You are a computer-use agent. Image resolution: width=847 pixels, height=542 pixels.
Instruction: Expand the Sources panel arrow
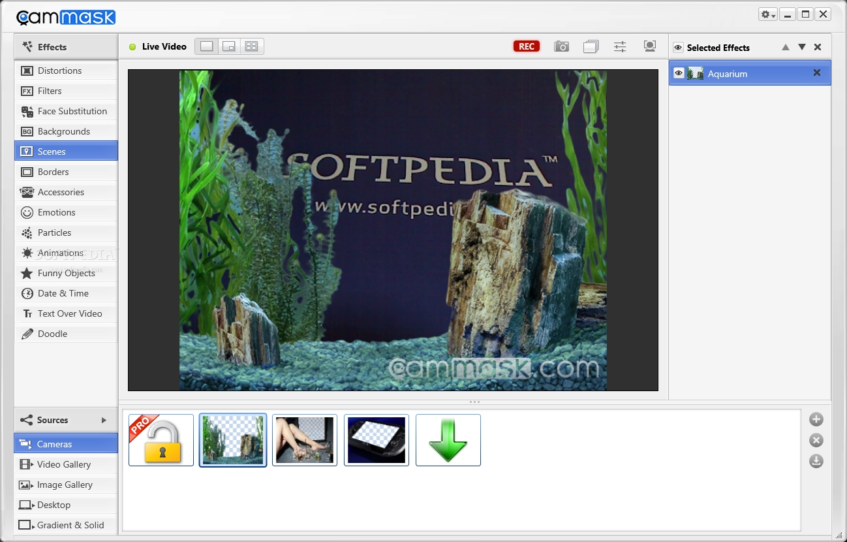104,420
